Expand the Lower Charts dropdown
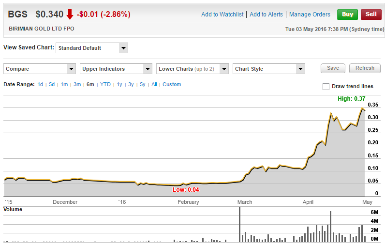Viewport: 385px width, 245px height. click(x=192, y=69)
